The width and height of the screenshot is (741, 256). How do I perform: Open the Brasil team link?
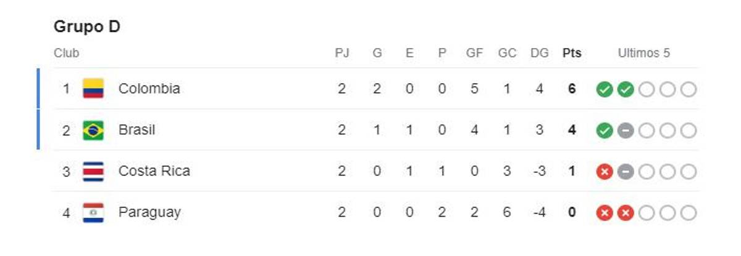(136, 130)
